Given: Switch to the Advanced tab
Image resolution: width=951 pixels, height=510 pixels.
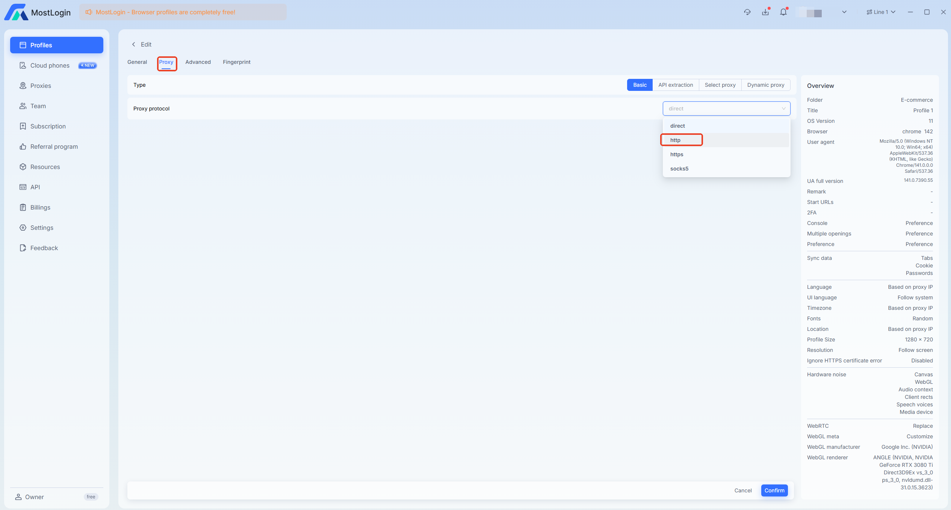Looking at the screenshot, I should coord(198,62).
